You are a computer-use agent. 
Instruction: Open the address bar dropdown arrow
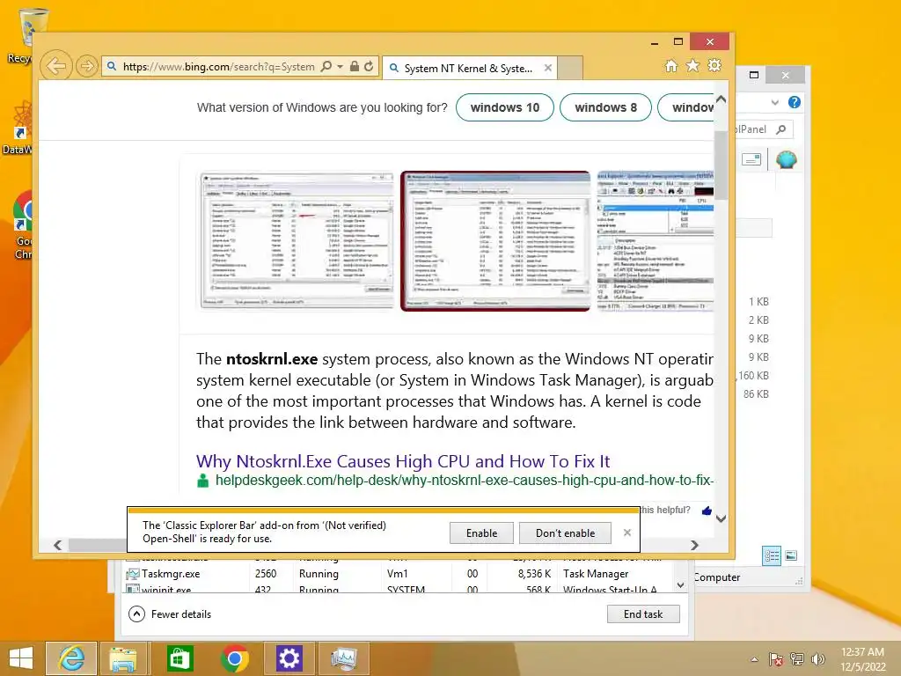(340, 67)
